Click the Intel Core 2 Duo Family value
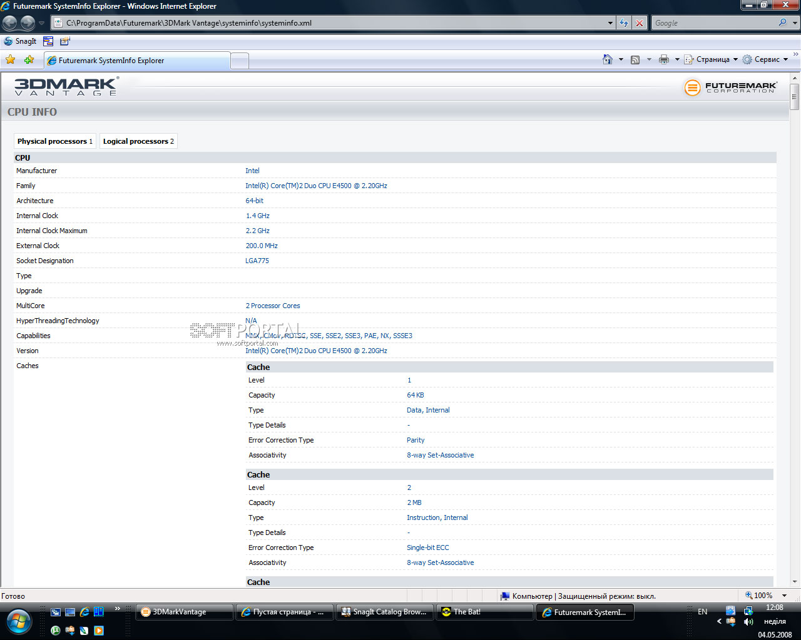Screen dimensions: 801x640 [x=316, y=186]
